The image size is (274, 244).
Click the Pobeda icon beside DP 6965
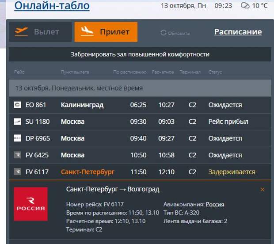(x=18, y=138)
